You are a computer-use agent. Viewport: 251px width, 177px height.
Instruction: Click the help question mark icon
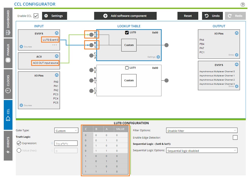click(x=243, y=4)
